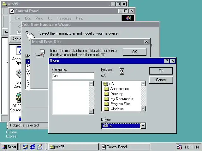Open the Edit menu in Control Panel
This screenshot has width=202, height=151.
click(28, 18)
